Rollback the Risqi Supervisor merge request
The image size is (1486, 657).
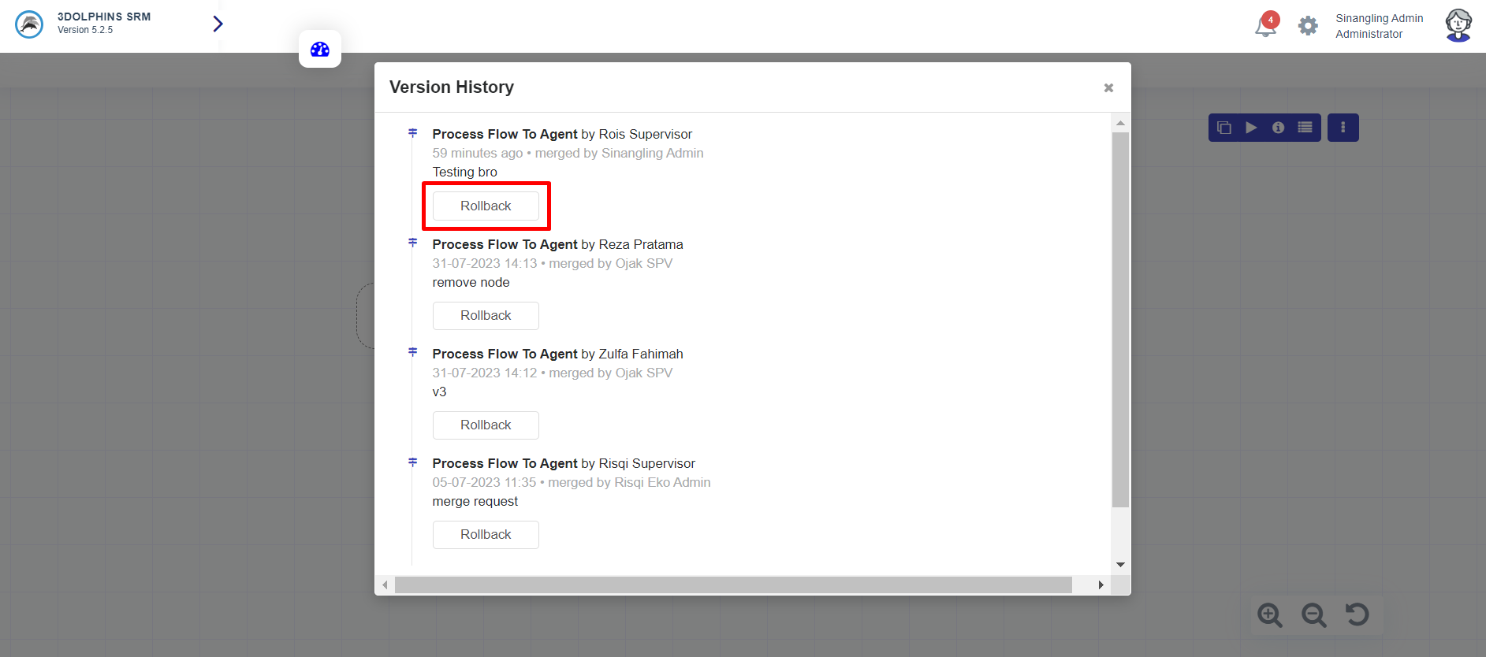click(x=486, y=535)
